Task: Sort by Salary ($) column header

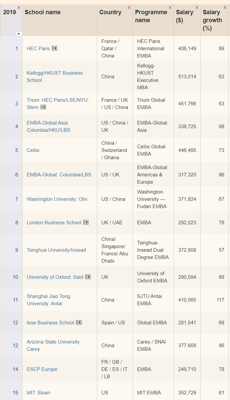Action: (x=184, y=16)
